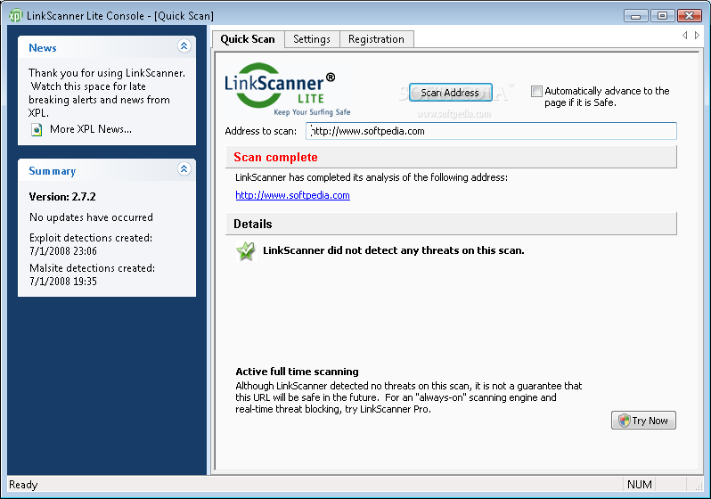
Task: Click the '7/1/2008 19:35' timestamp
Action: 63,282
